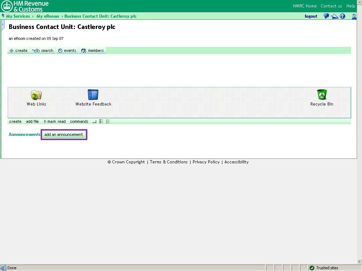Click the add an announcement button
Viewport: 362px width, 271px height.
point(64,134)
